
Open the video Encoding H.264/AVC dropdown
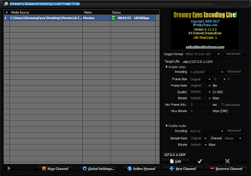coord(207,72)
